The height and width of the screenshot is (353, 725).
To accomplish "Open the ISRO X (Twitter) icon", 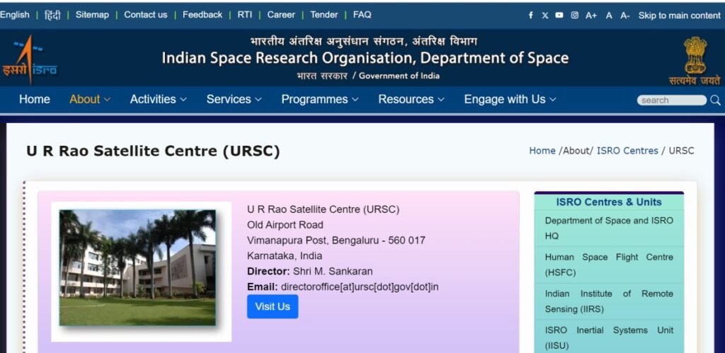I will coord(545,16).
